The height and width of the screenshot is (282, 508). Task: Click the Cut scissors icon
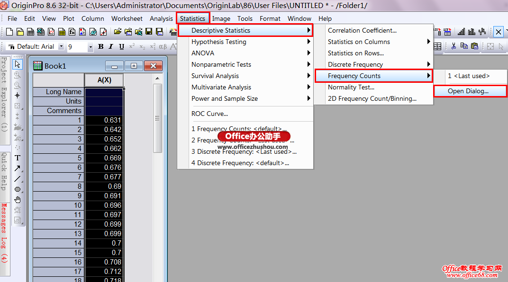click(x=454, y=46)
